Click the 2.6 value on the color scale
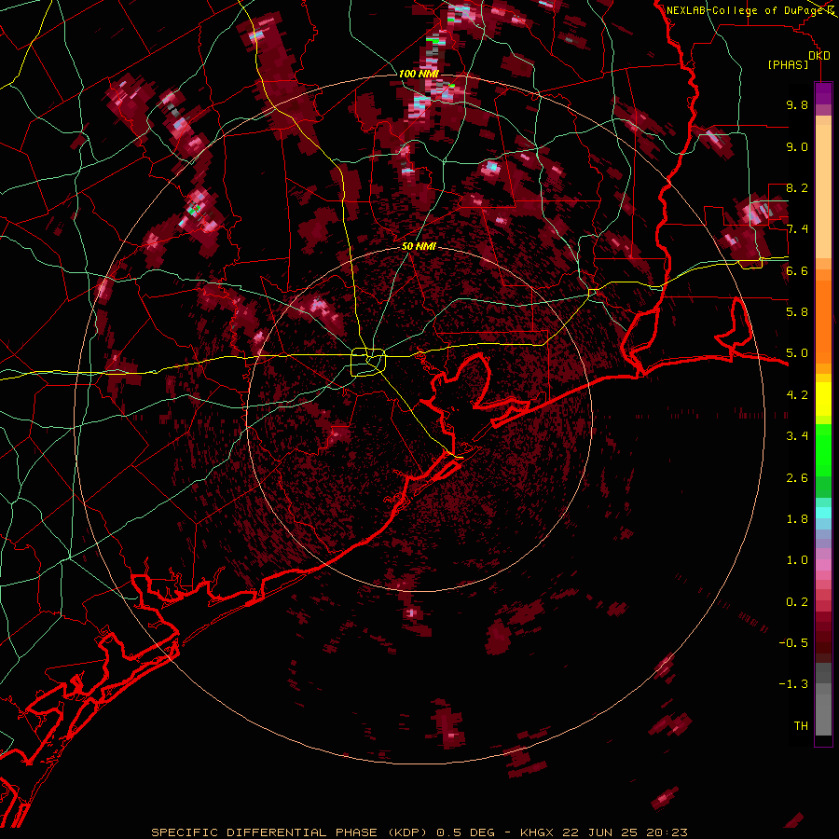839x839 pixels. [797, 478]
